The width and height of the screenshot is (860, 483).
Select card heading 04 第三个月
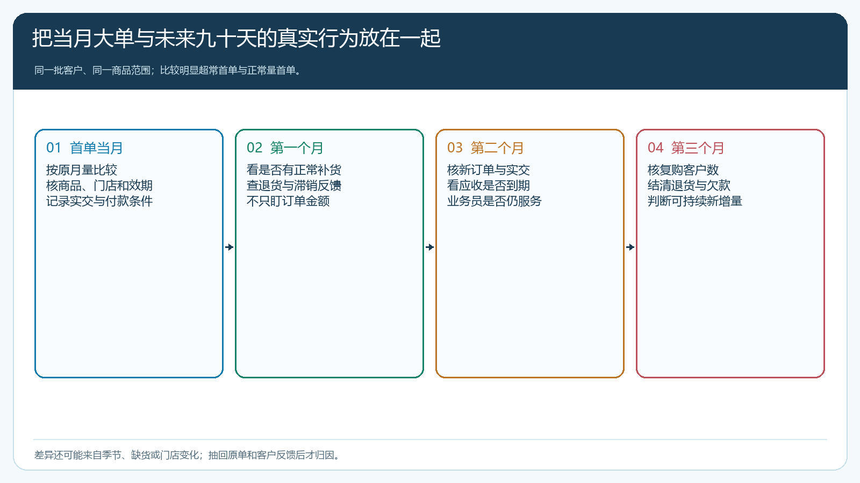point(686,148)
